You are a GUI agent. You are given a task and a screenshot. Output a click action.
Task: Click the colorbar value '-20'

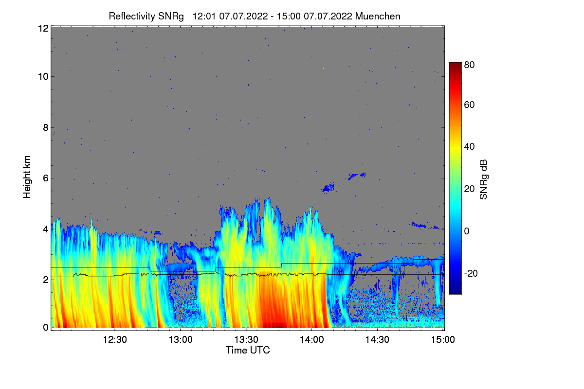click(471, 274)
